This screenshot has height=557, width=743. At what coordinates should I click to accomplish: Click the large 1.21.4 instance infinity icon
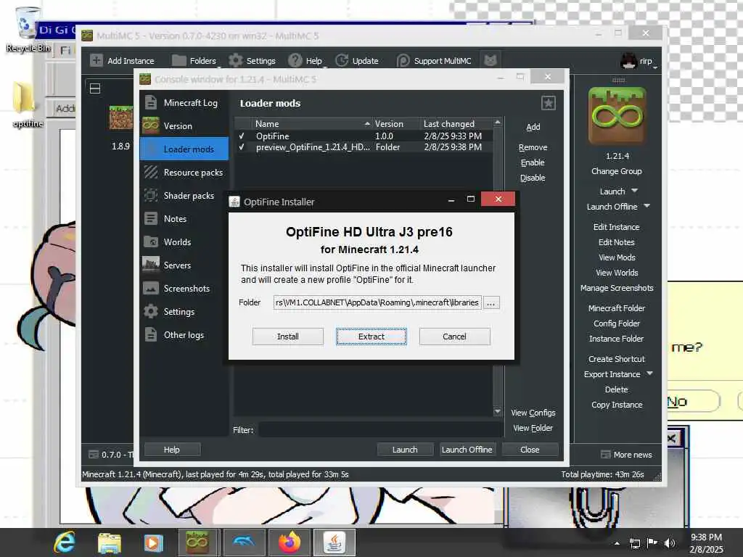[617, 116]
